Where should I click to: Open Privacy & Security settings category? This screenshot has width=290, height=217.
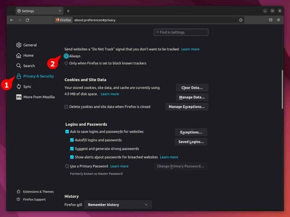[x=35, y=76]
